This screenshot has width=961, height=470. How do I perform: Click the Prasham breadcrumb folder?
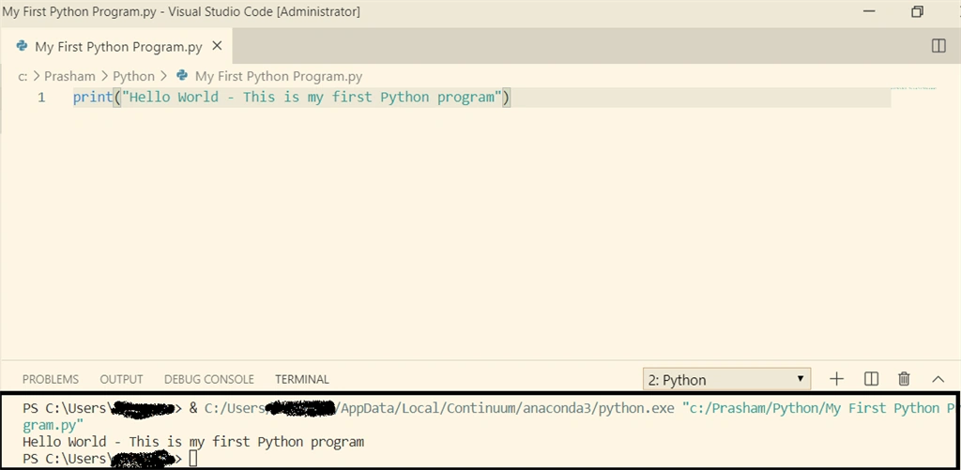pos(69,76)
